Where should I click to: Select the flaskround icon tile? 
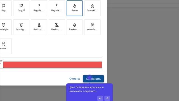[x=75, y=27]
